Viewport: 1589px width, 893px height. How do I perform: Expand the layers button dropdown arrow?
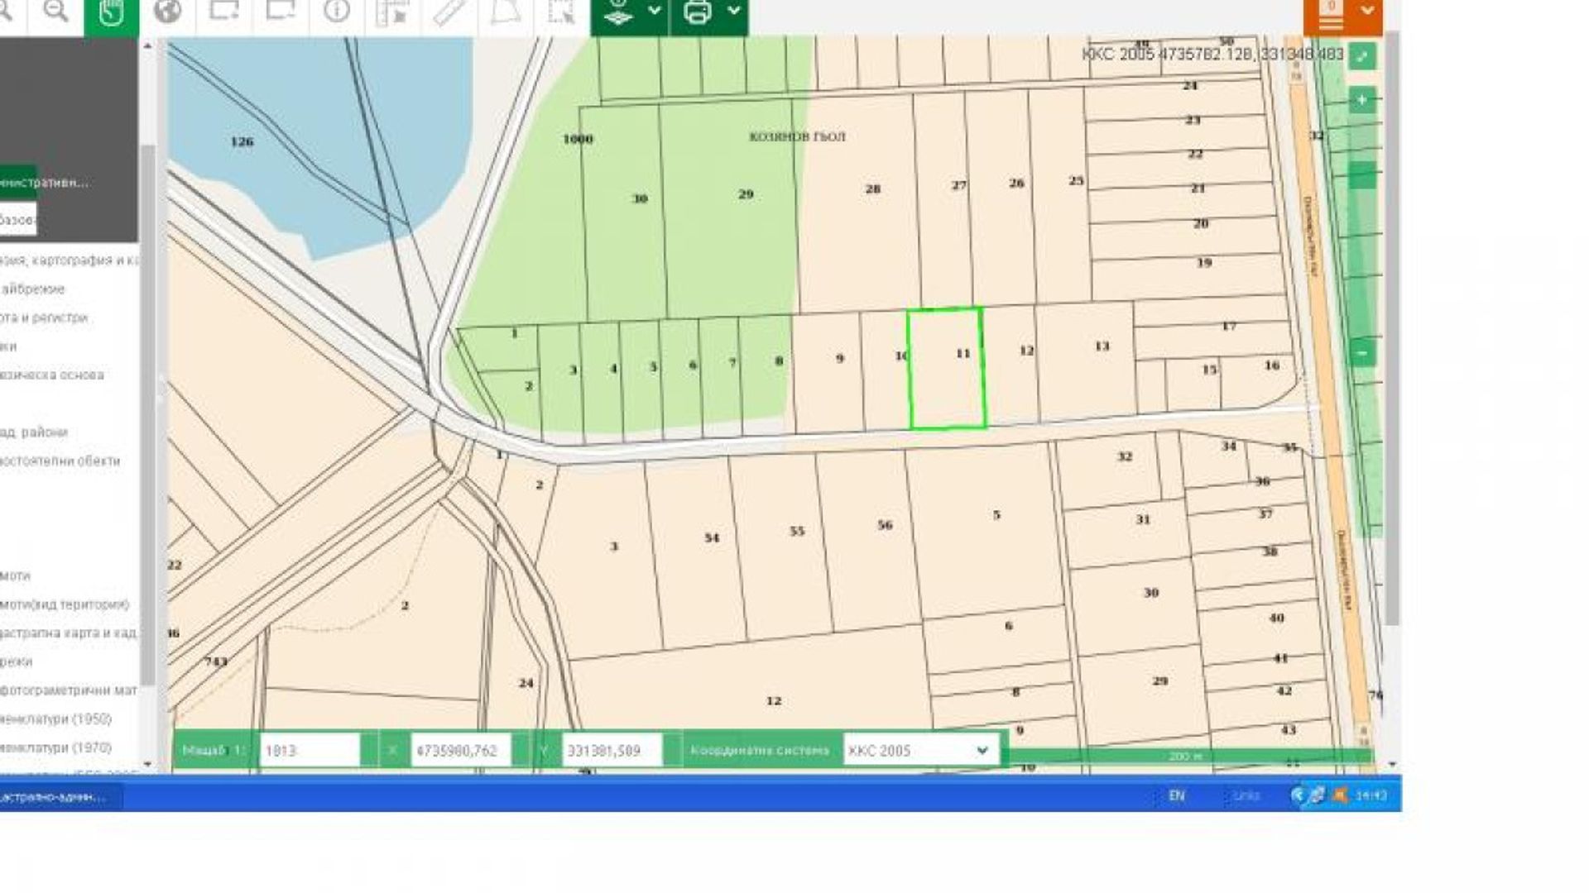[x=655, y=12]
